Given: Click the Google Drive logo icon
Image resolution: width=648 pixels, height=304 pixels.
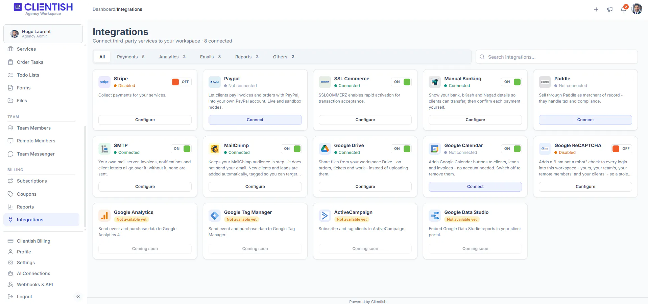Looking at the screenshot, I should (x=325, y=149).
